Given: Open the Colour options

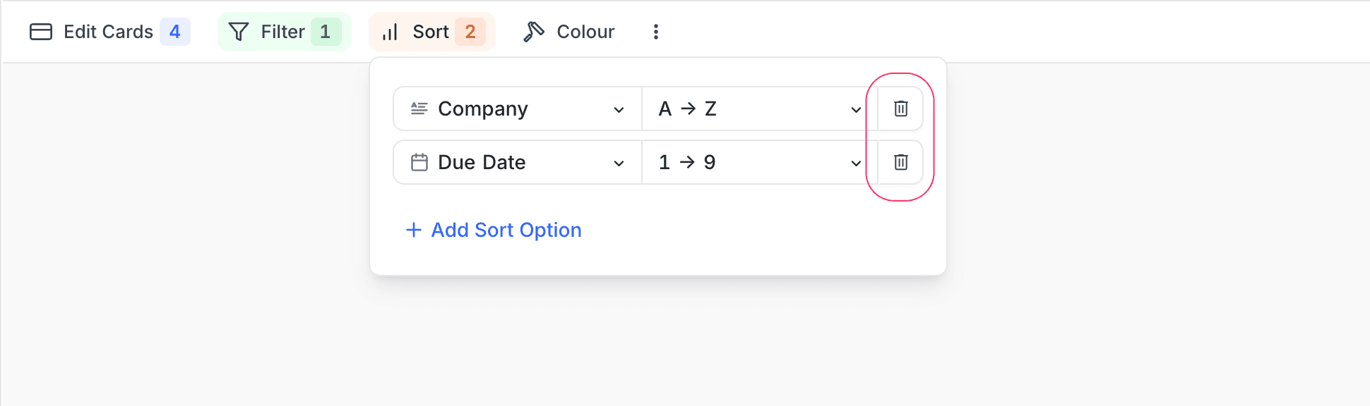Looking at the screenshot, I should (585, 32).
